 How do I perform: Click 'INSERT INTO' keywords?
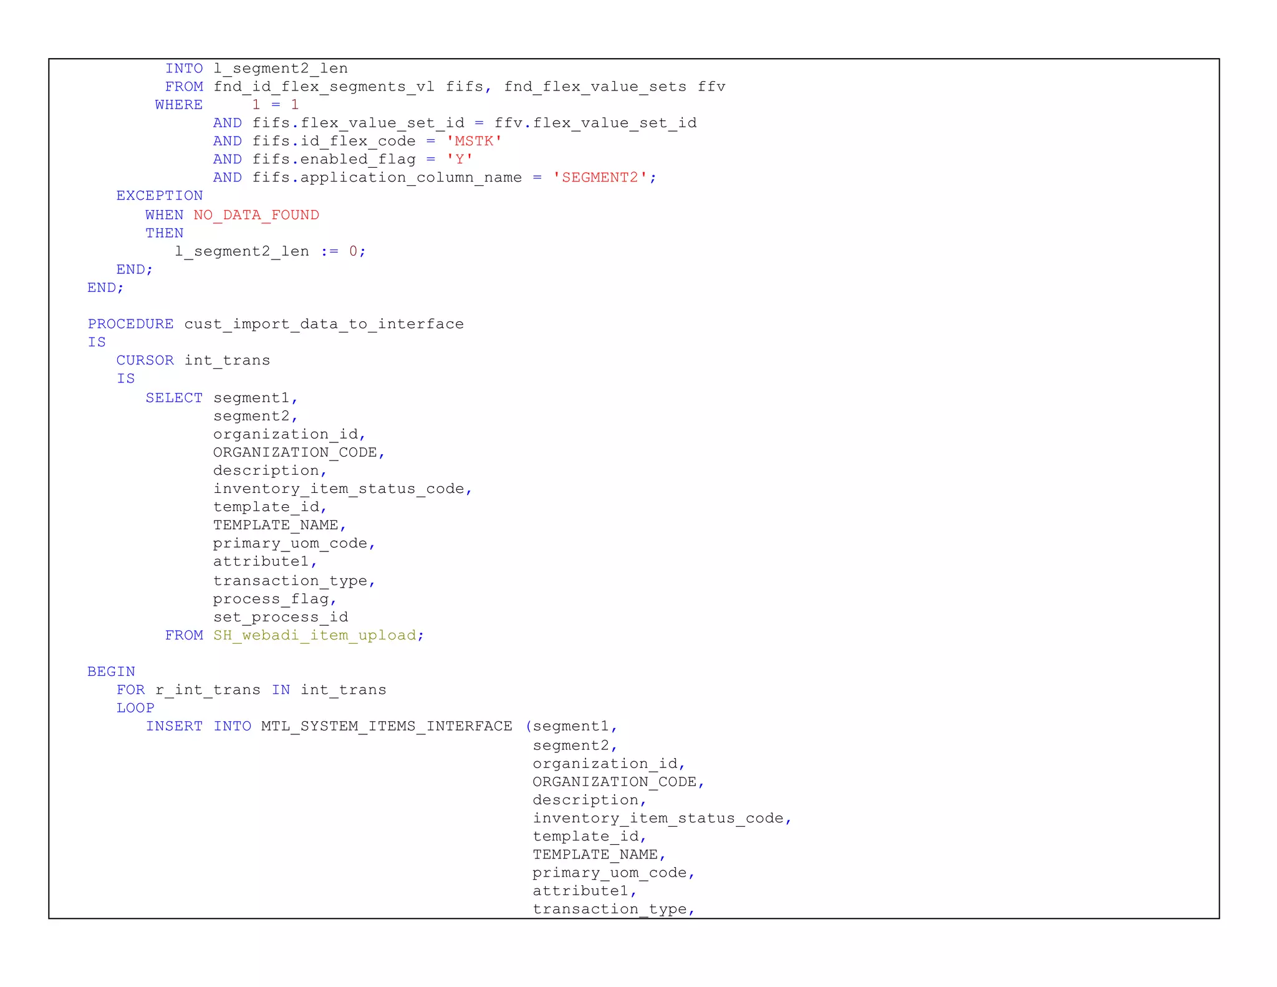[x=198, y=726]
